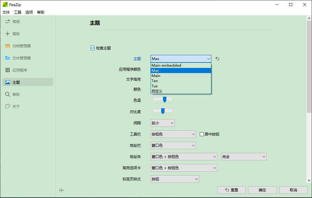The image size is (312, 198).
Task: Click the scrollbar up arrow
Action: [x=309, y=18]
